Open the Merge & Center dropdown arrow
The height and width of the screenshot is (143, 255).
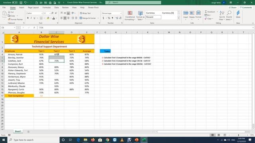pos(98,18)
